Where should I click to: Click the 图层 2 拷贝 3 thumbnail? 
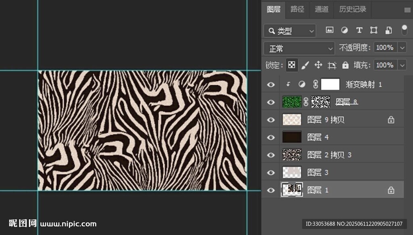click(x=292, y=155)
